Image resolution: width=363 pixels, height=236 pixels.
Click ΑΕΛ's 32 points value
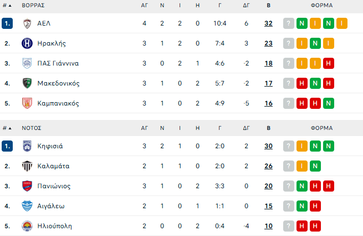pyautogui.click(x=269, y=23)
